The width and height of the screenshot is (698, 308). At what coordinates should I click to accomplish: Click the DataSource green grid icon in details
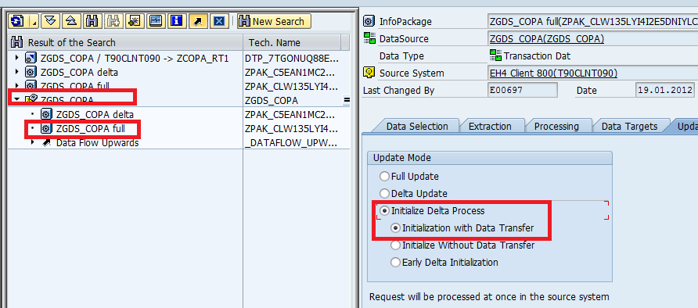click(x=369, y=38)
